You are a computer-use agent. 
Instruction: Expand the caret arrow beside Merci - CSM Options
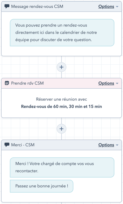(117, 145)
